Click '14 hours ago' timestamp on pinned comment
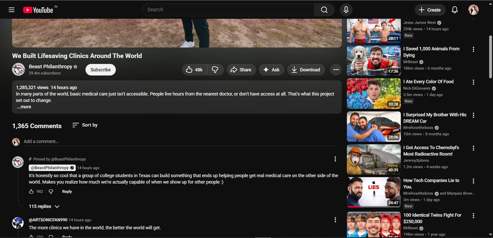493x238 pixels. click(88, 168)
